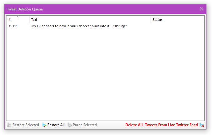This screenshot has height=135, width=212.
Task: Toggle the sort arrow above the # column
Action: (18, 17)
